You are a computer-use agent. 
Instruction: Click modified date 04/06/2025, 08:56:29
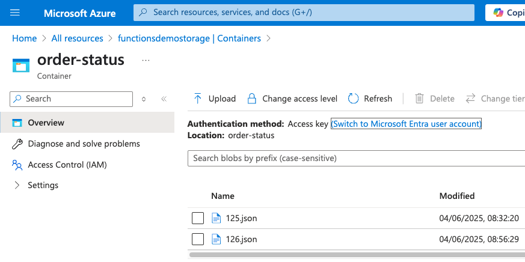pos(479,239)
